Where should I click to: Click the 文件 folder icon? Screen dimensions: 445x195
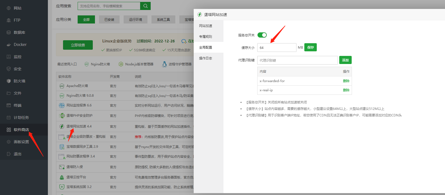pyautogui.click(x=9, y=93)
